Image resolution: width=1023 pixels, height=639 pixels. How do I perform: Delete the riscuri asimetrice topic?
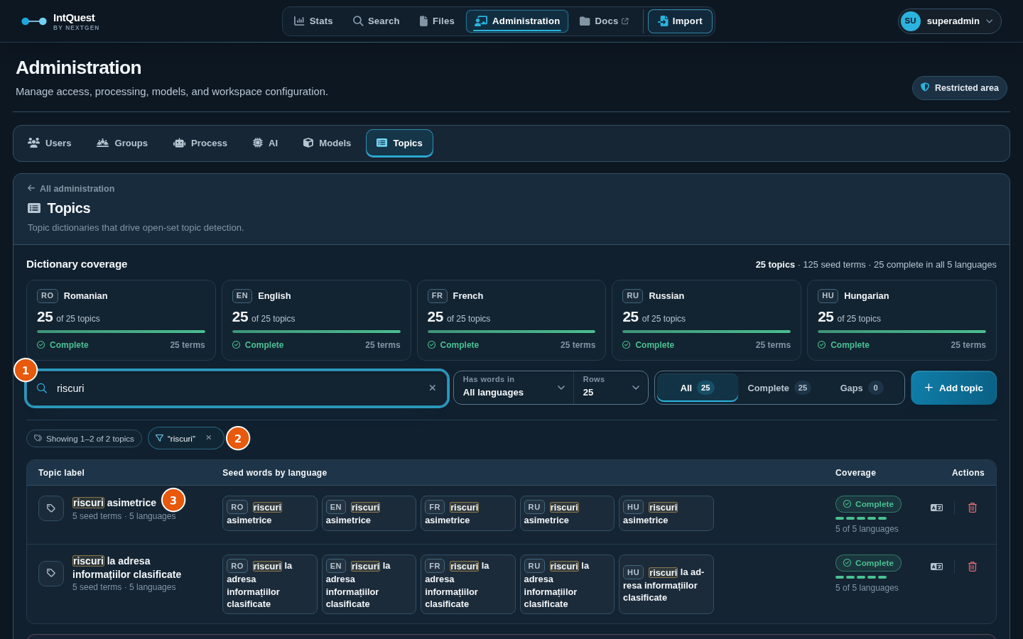coord(973,508)
